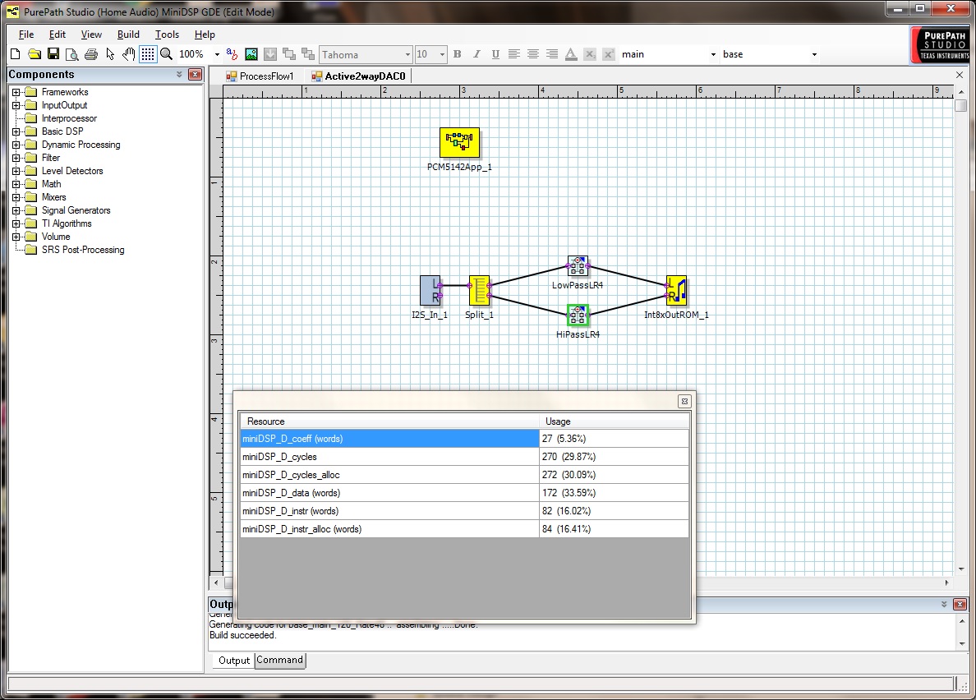Open the File menu
Image resolution: width=976 pixels, height=700 pixels.
(26, 35)
